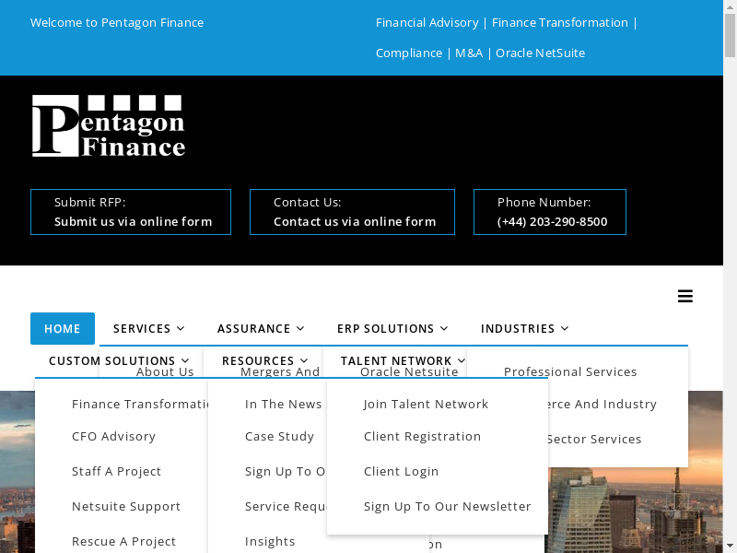Viewport: 737px width, 553px height.
Task: Expand the Services dropdown menu
Action: [x=148, y=329]
